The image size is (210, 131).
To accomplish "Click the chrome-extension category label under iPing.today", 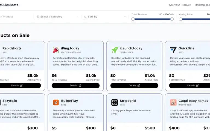I will (71, 52).
